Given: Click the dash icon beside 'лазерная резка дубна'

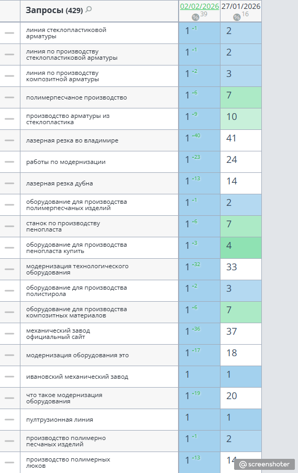Looking at the screenshot, I should 9,183.
